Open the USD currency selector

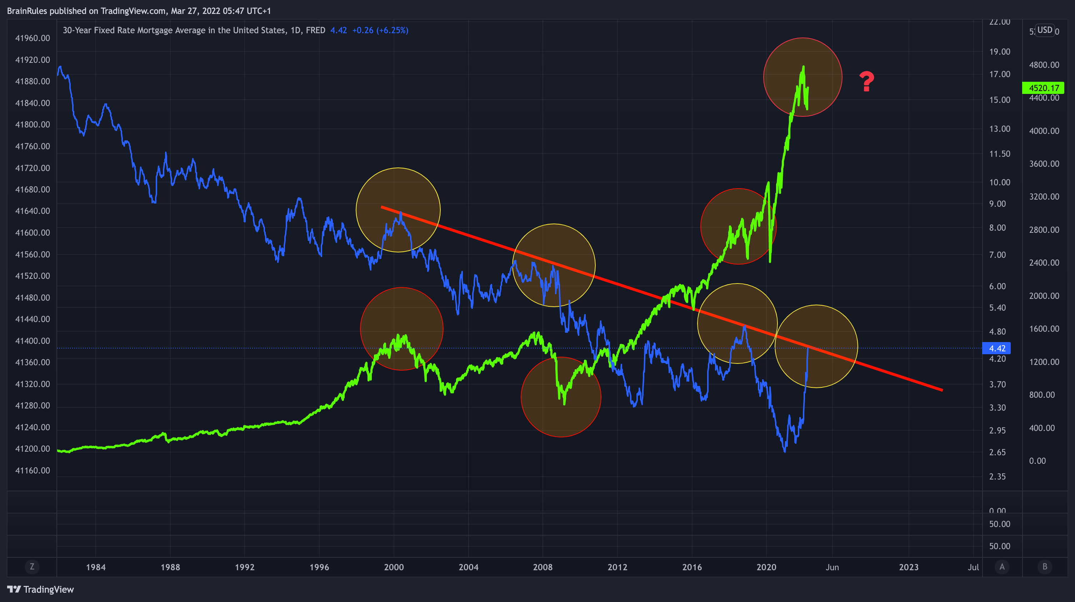(x=1045, y=30)
